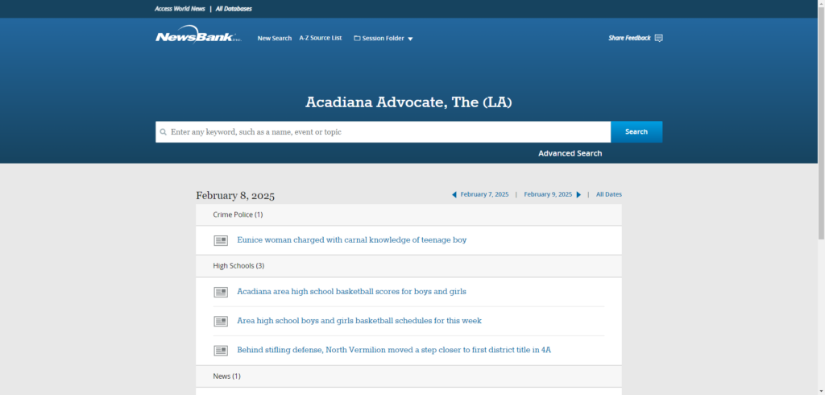This screenshot has height=395, width=825.
Task: Click the article icon beside basketball scores story
Action: click(x=221, y=292)
